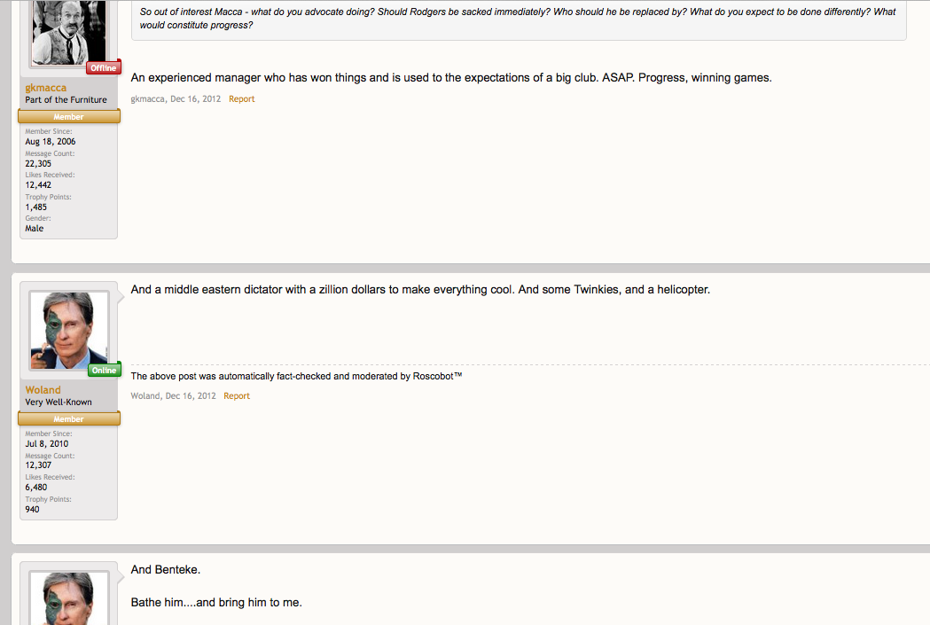The image size is (930, 625).
Task: Open gkmacca's Dec 16, 2012 post permalink
Action: [195, 99]
